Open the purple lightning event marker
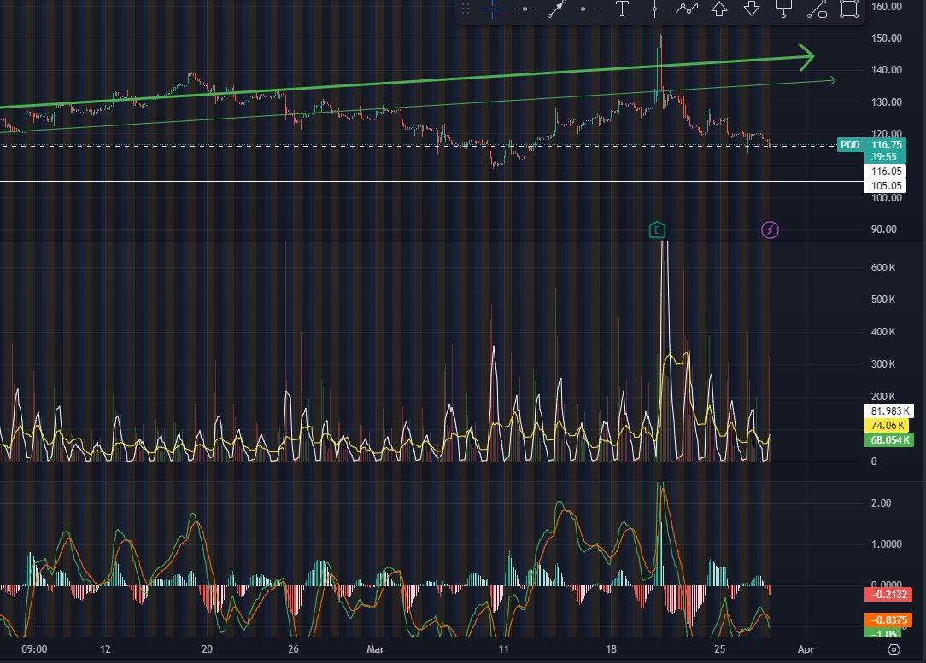The image size is (926, 663). coord(770,230)
